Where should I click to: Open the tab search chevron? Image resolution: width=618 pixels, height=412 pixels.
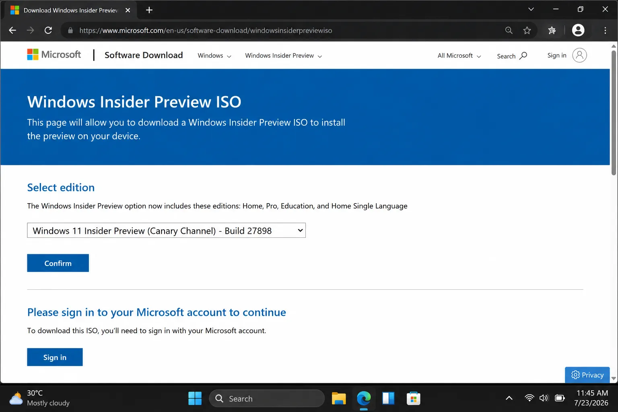(x=531, y=9)
